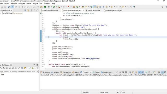Image resolution: width=167 pixels, height=94 pixels.
Task: Click the Boot Dashboard tags filter input field
Action: 19,72
